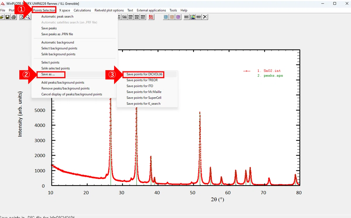Click the SEQ MIC toolbar icon
The height and width of the screenshot is (218, 351).
(143, 17)
